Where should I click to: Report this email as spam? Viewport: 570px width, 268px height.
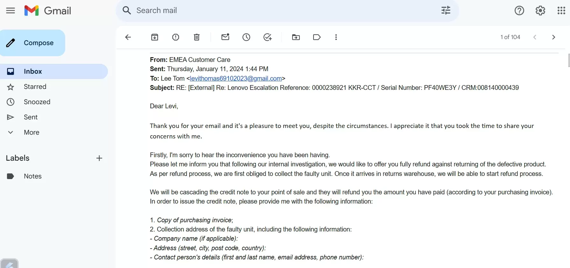click(176, 37)
